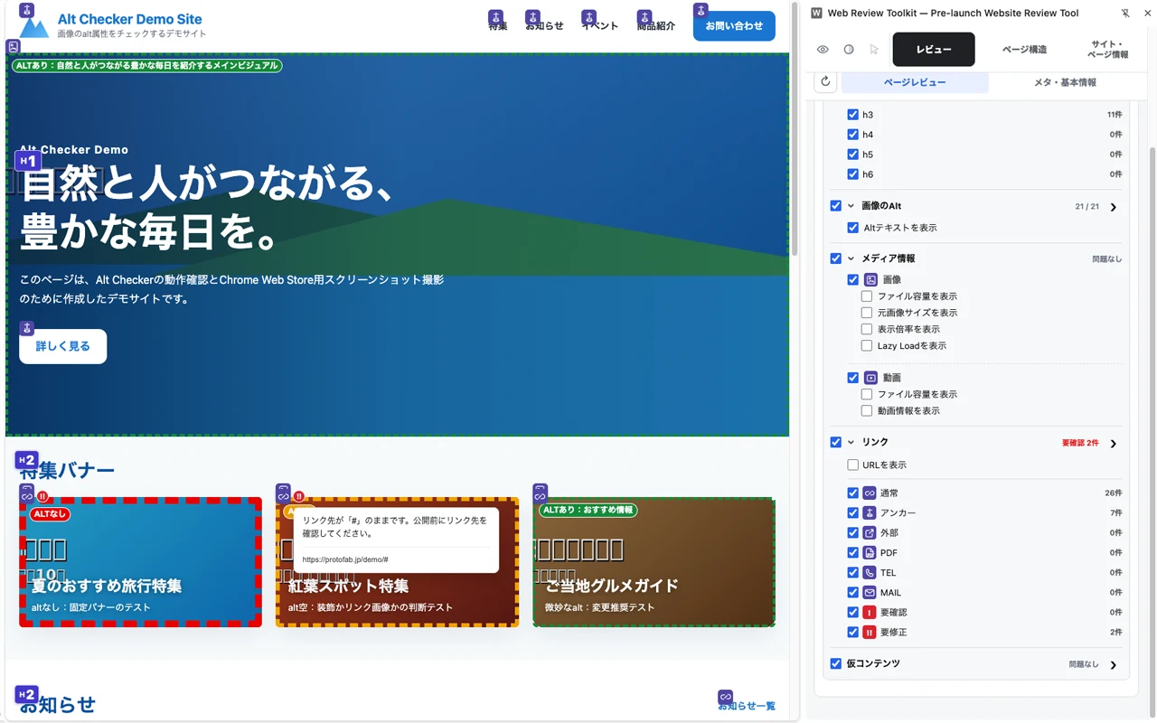1157x723 pixels.
Task: Click the image icon next to 画像
Action: pyautogui.click(x=870, y=280)
